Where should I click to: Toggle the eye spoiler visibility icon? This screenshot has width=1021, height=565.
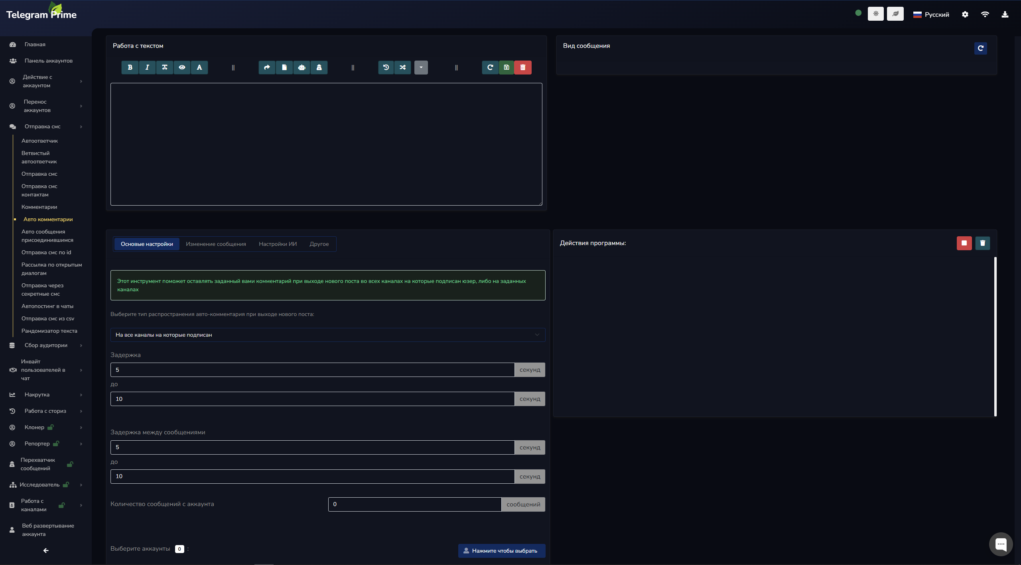182,67
